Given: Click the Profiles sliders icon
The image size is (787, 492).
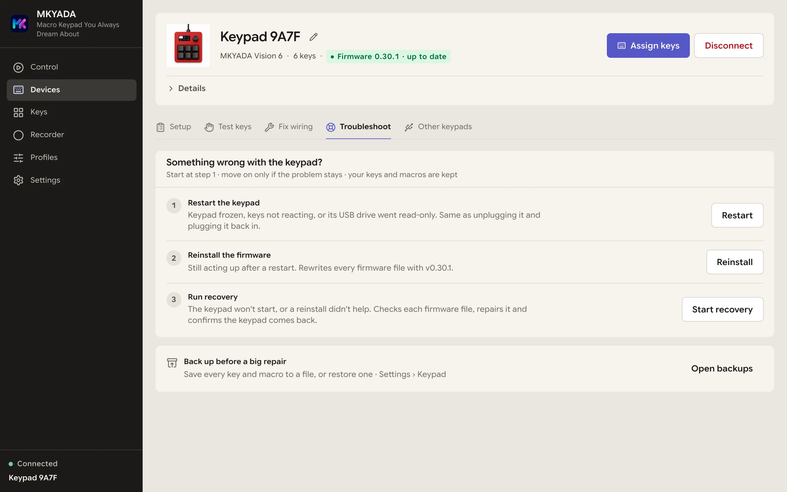Looking at the screenshot, I should click(x=18, y=158).
